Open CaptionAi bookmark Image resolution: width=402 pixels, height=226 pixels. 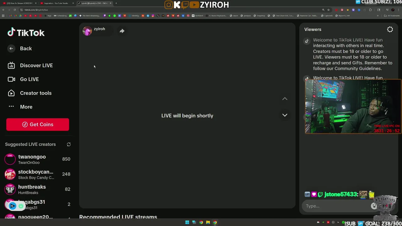[327, 16]
